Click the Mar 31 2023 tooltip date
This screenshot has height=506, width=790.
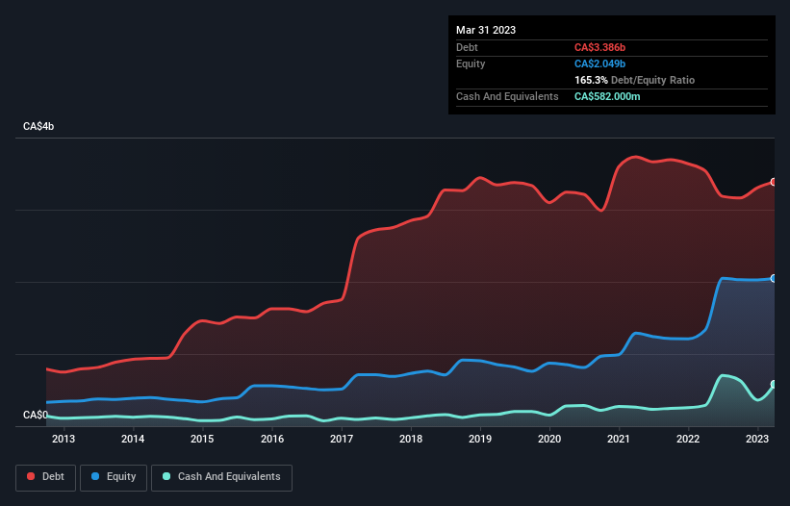click(x=486, y=30)
